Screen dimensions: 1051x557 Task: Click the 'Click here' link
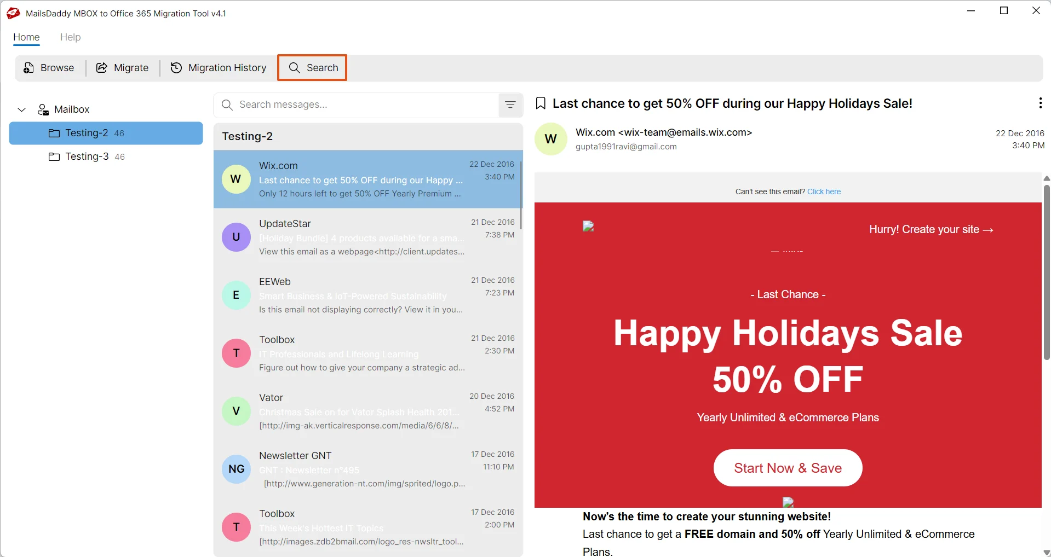click(x=824, y=192)
